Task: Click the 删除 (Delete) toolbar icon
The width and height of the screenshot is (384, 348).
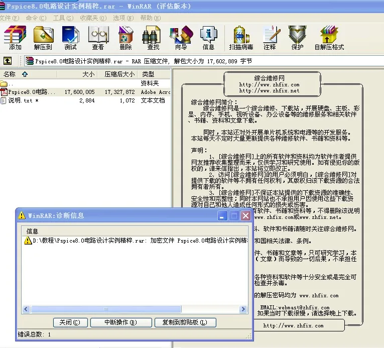Action: 126,38
